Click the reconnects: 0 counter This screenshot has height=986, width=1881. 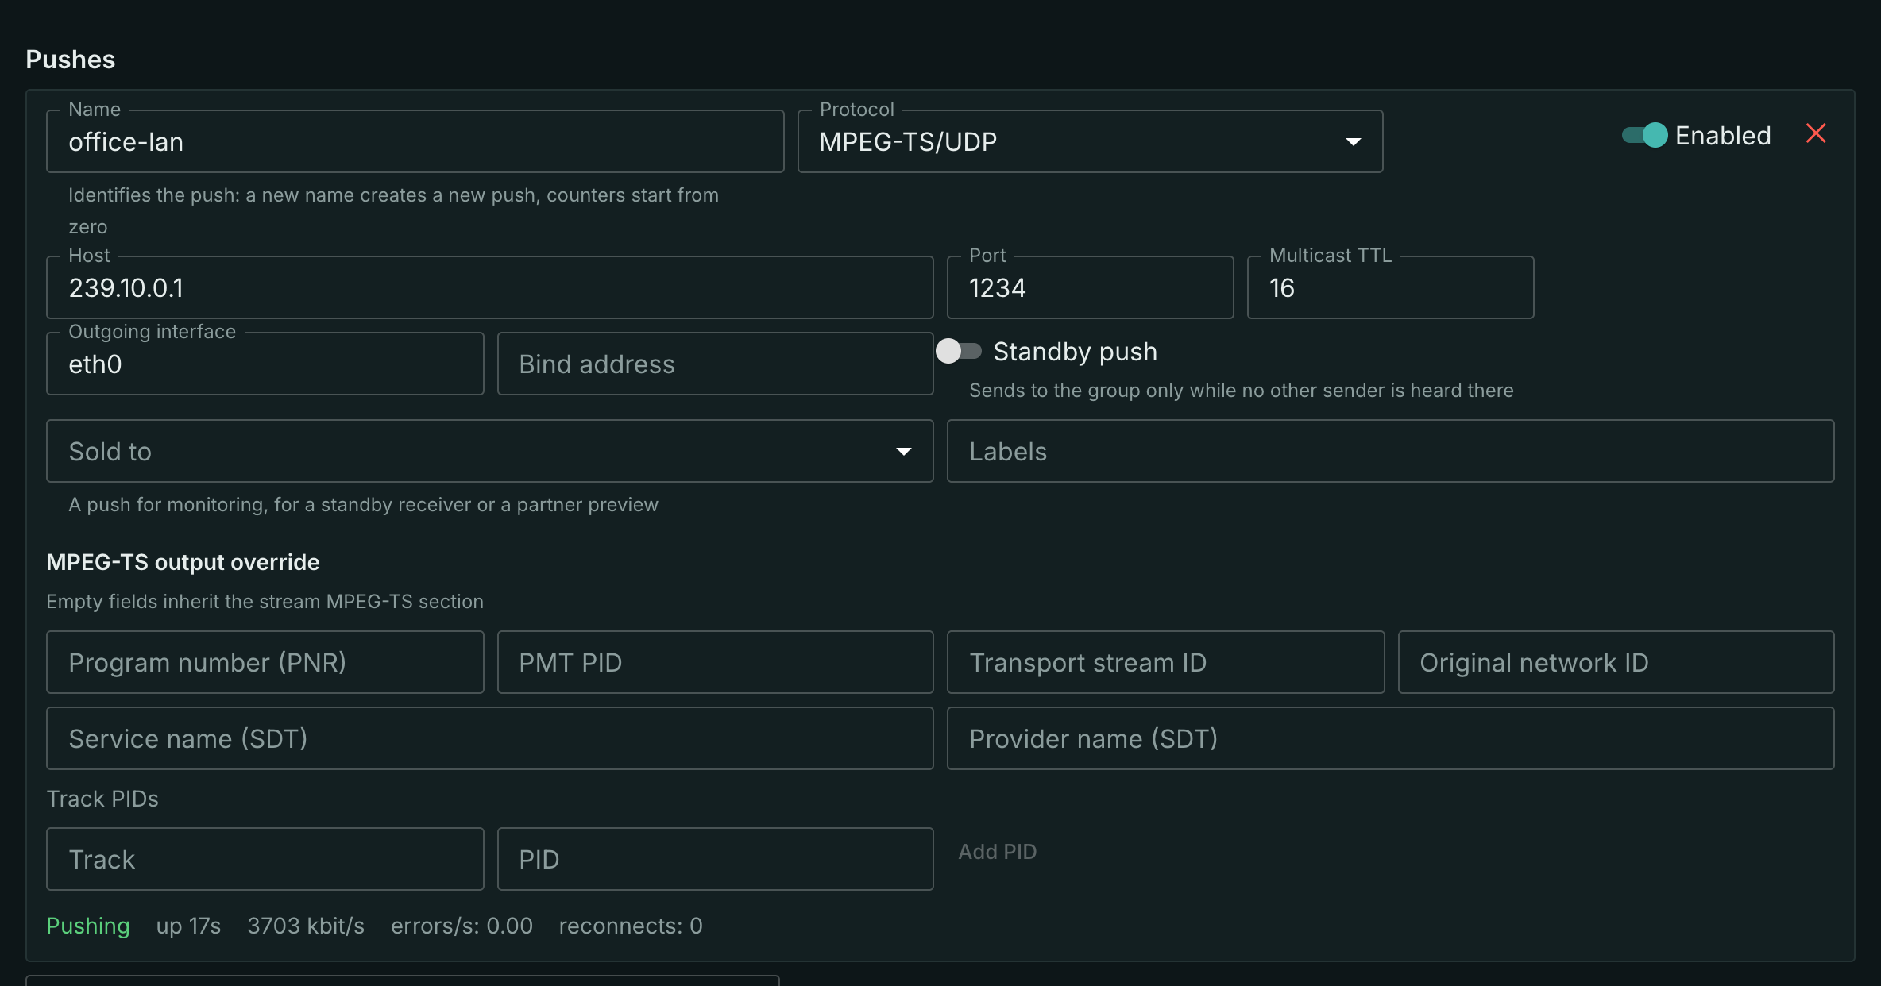631,926
